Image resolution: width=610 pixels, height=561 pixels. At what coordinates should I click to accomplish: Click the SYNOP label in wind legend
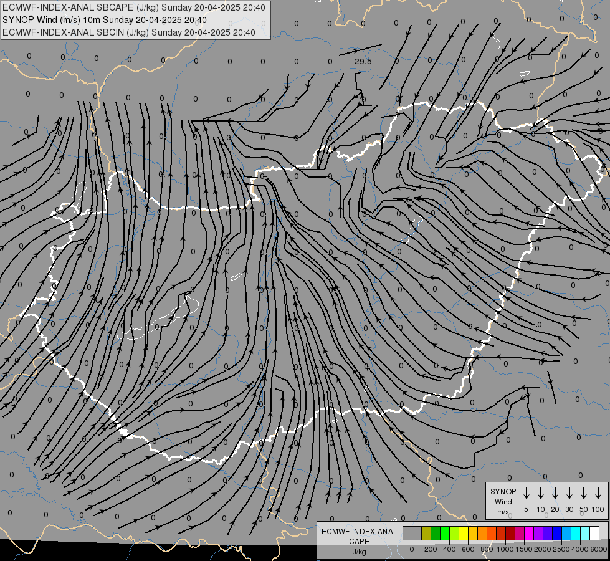(503, 491)
